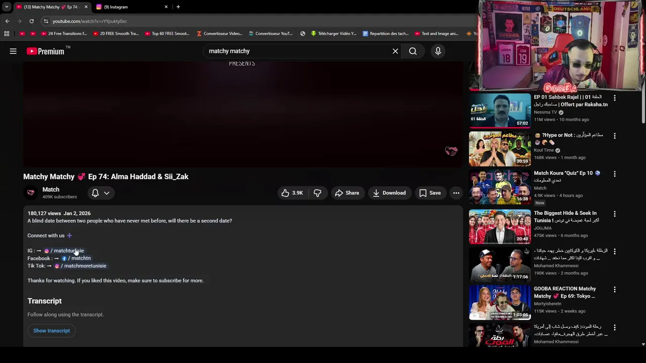This screenshot has width=646, height=363.
Task: Go back in the browser
Action: pos(7,21)
